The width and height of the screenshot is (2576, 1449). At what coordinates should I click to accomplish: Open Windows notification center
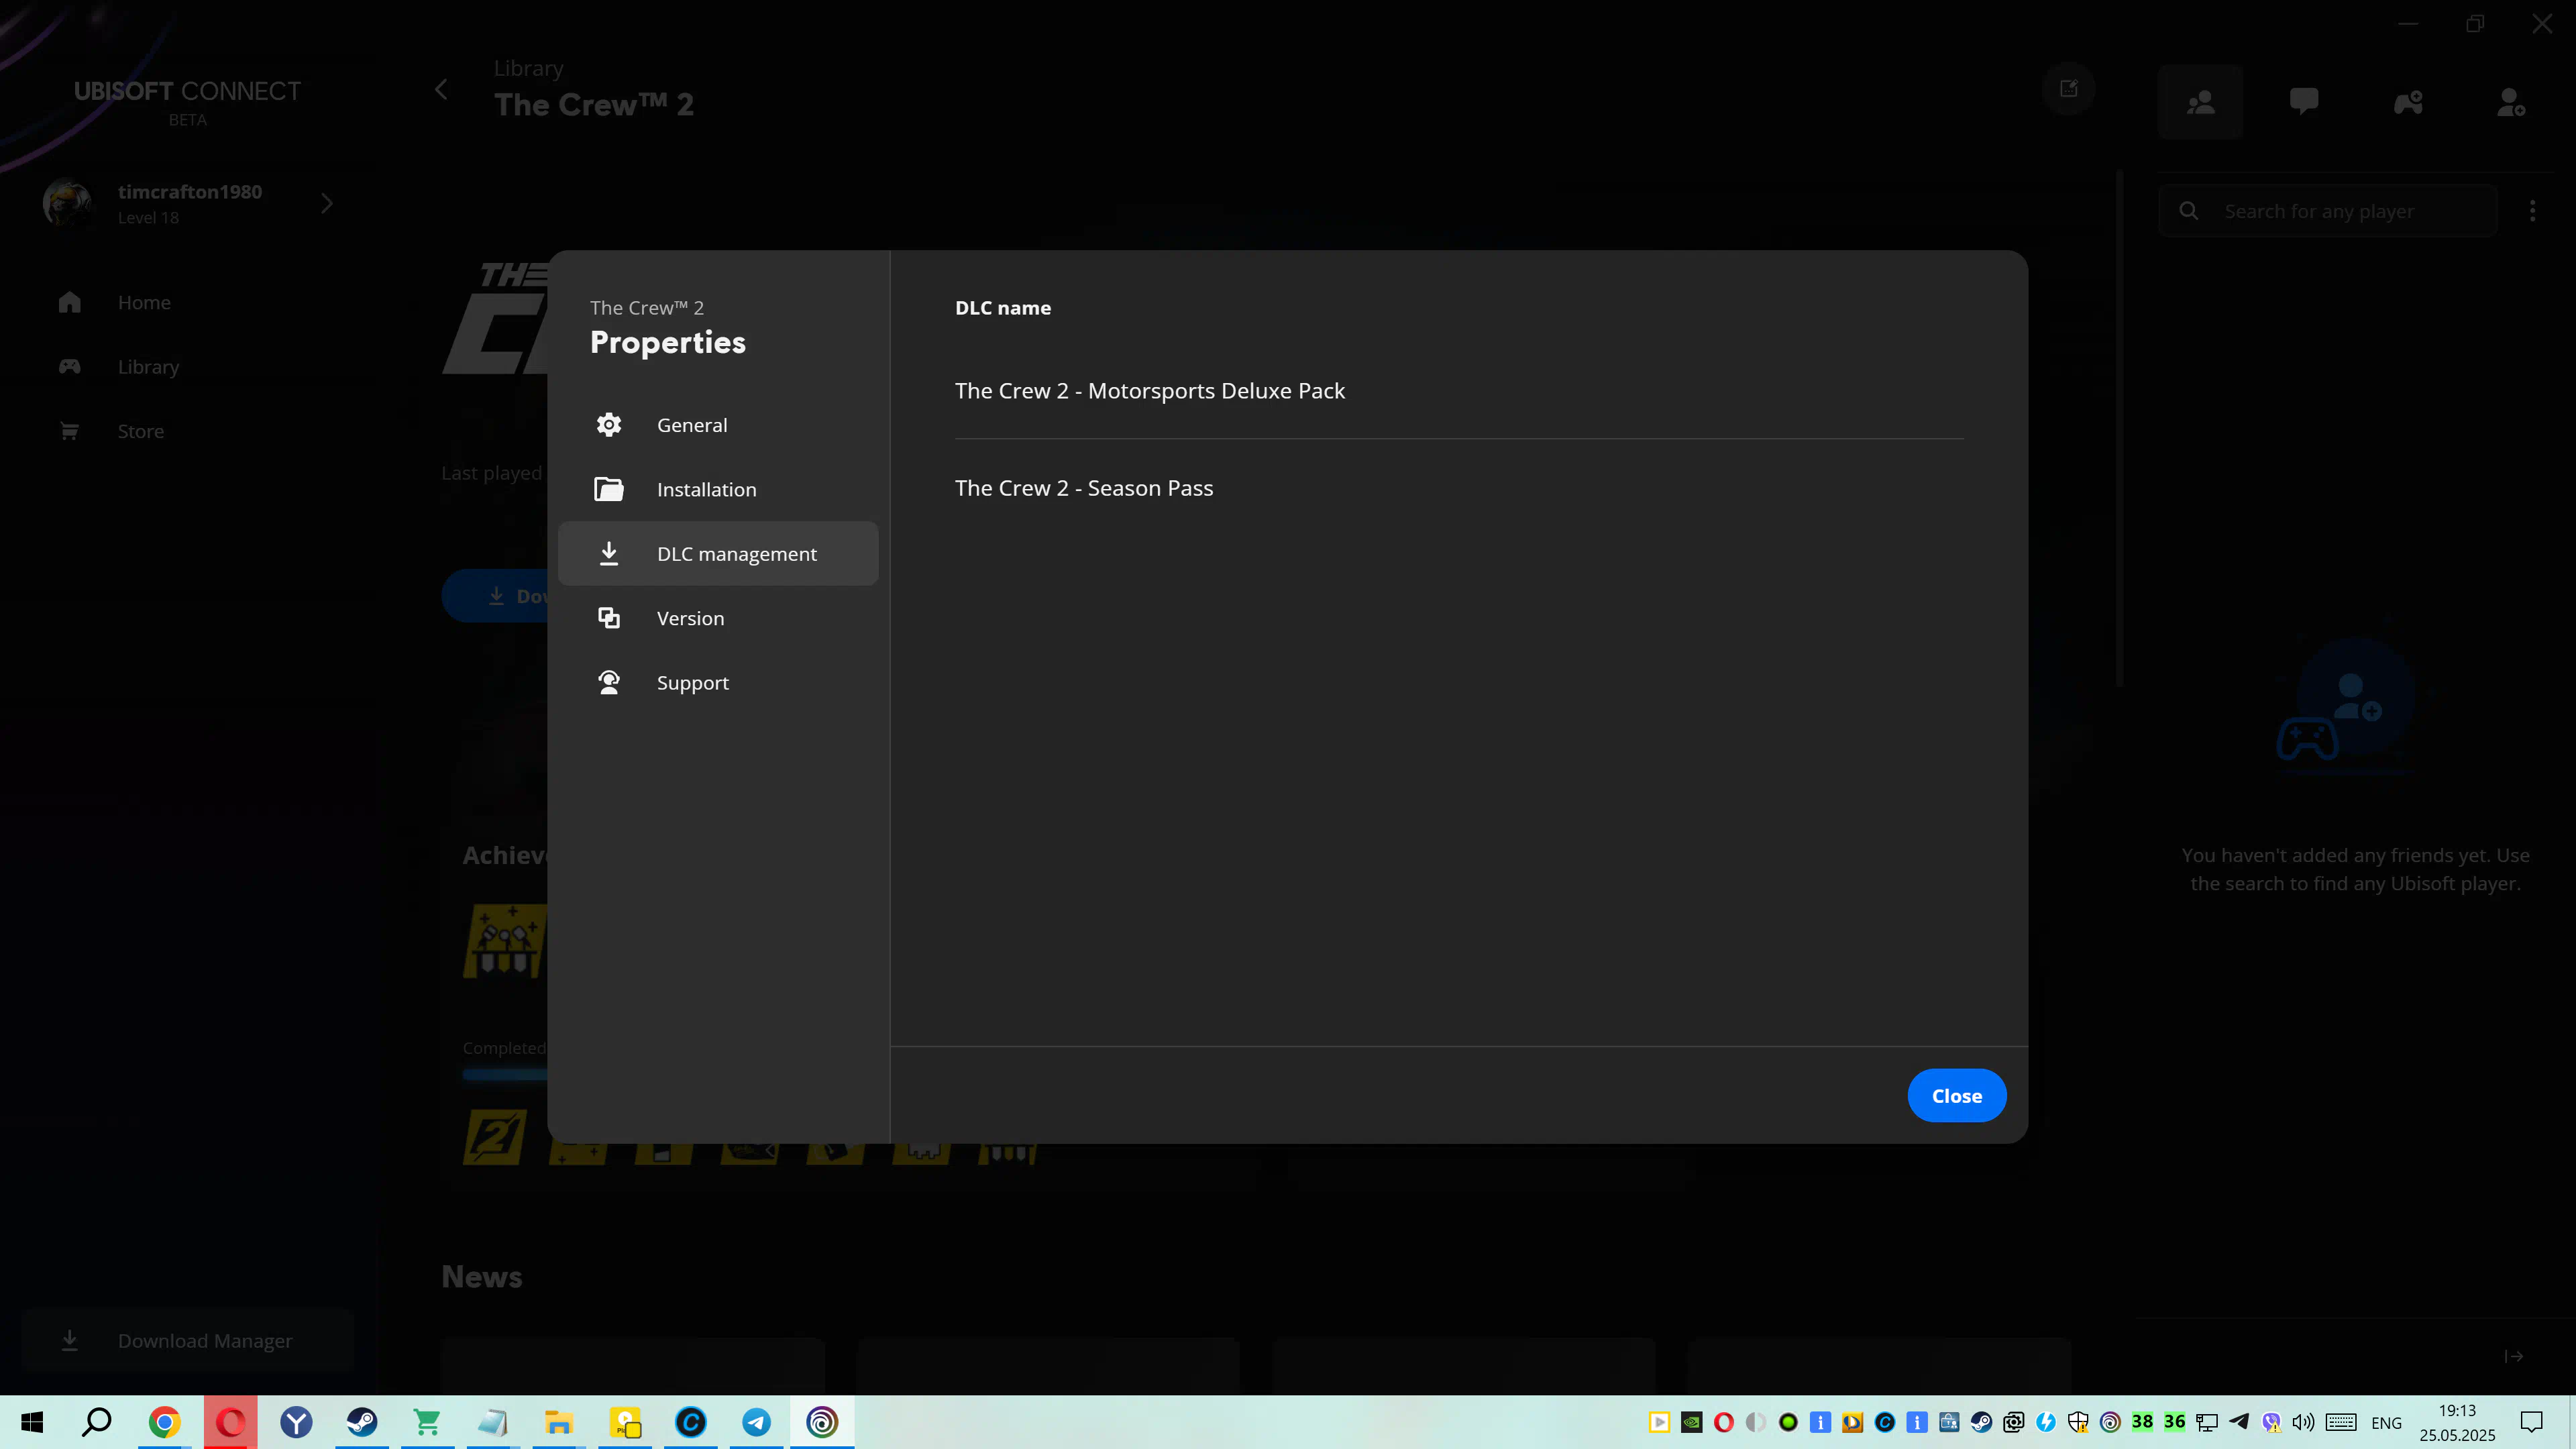(2531, 1422)
